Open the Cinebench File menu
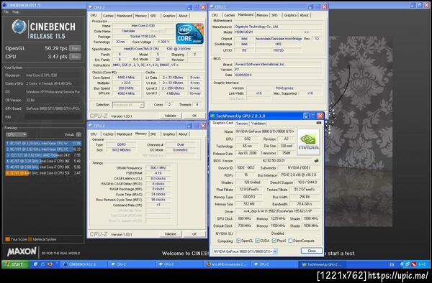Viewport: 432px width, 283px height. [6, 12]
